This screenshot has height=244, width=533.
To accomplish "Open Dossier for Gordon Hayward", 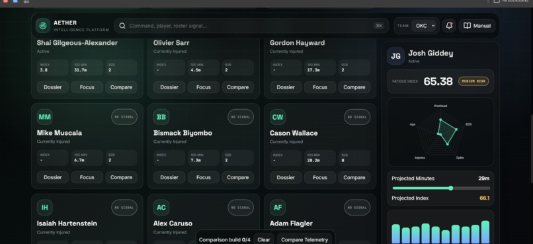I will [x=286, y=87].
